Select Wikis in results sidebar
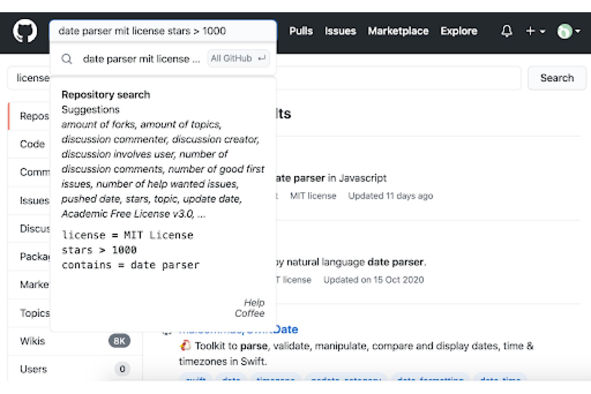This screenshot has width=591, height=394. pyautogui.click(x=75, y=341)
